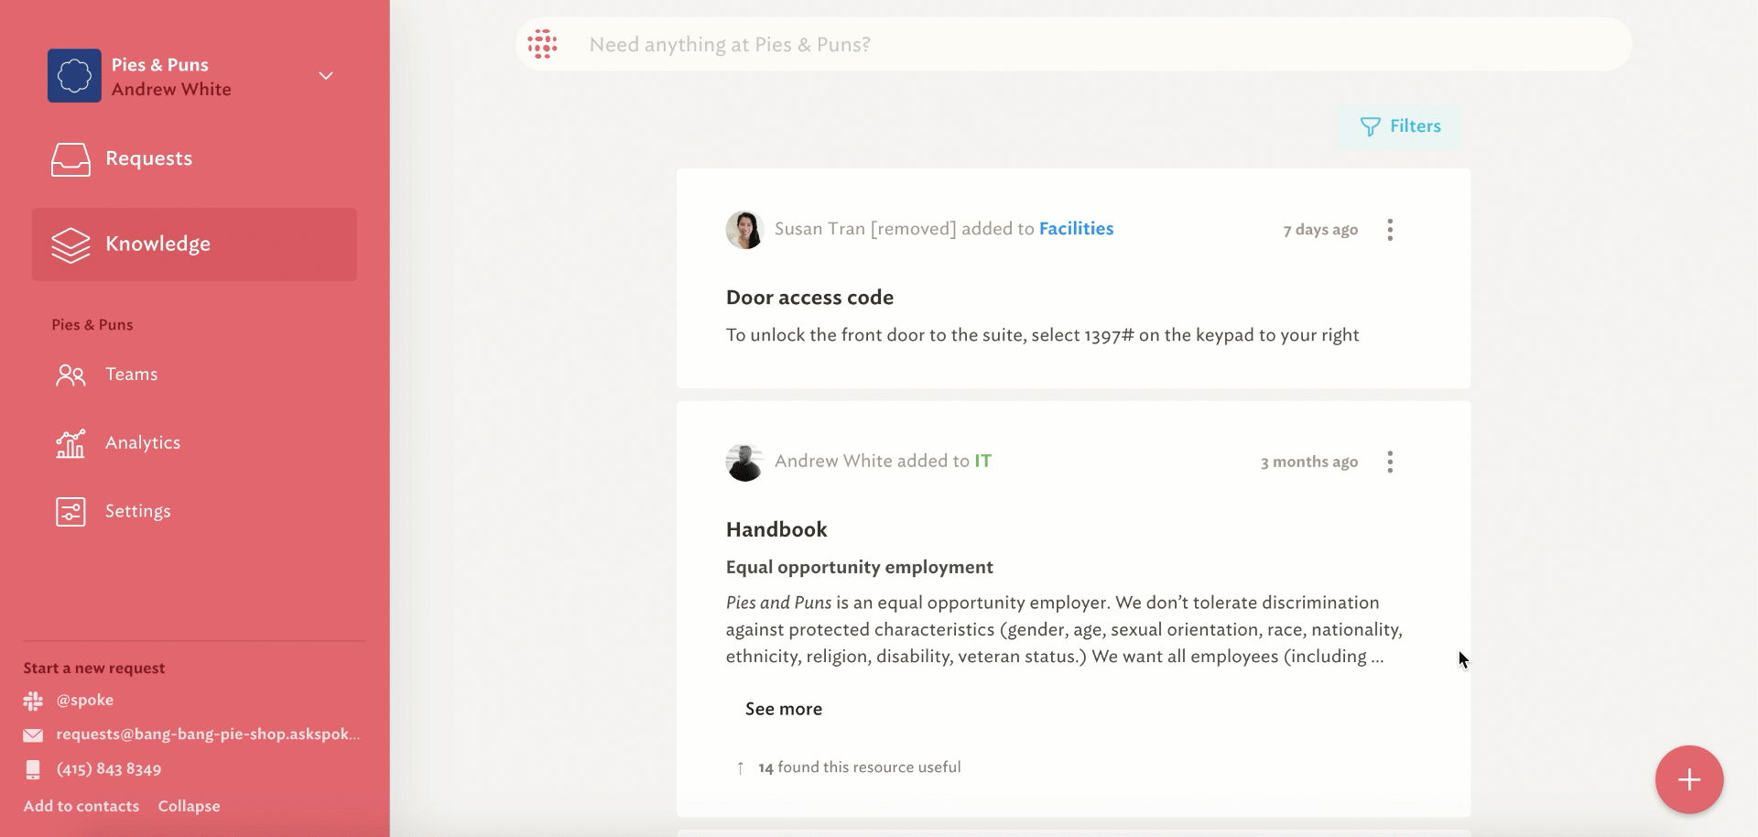The image size is (1758, 837).
Task: Click the Andrew White user name in sidebar
Action: click(171, 90)
